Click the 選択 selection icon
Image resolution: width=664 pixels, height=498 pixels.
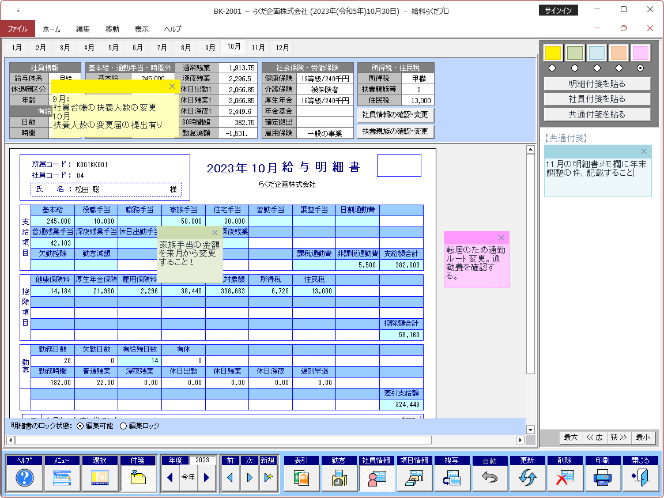click(x=100, y=478)
